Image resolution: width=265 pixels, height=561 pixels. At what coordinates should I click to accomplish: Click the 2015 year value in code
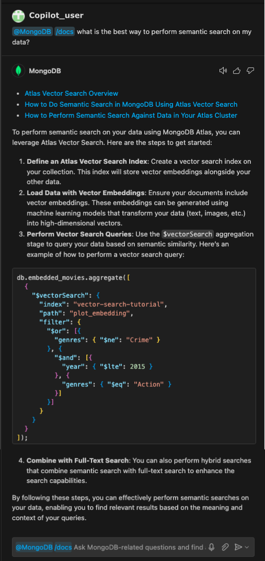138,366
